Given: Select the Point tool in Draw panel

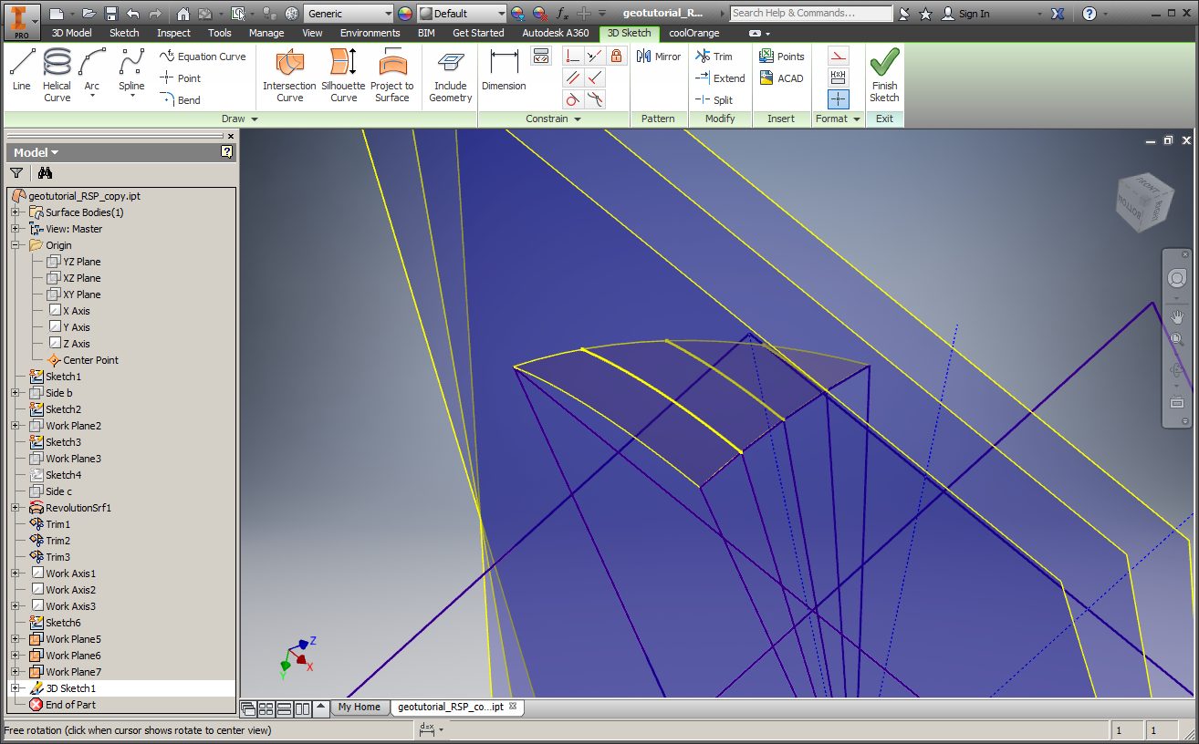Looking at the screenshot, I should (181, 78).
